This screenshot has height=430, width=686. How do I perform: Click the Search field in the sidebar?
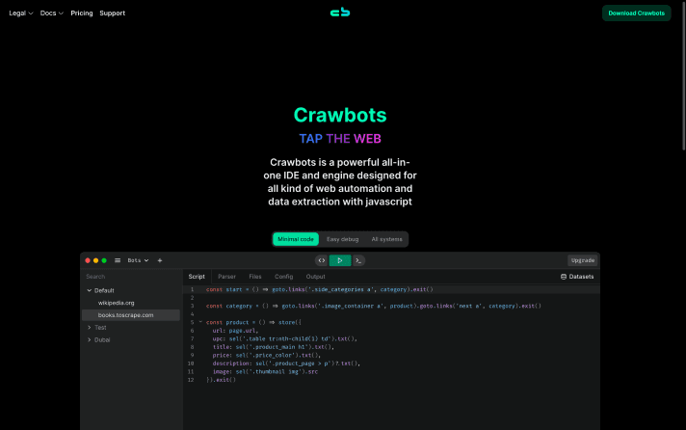click(x=131, y=277)
